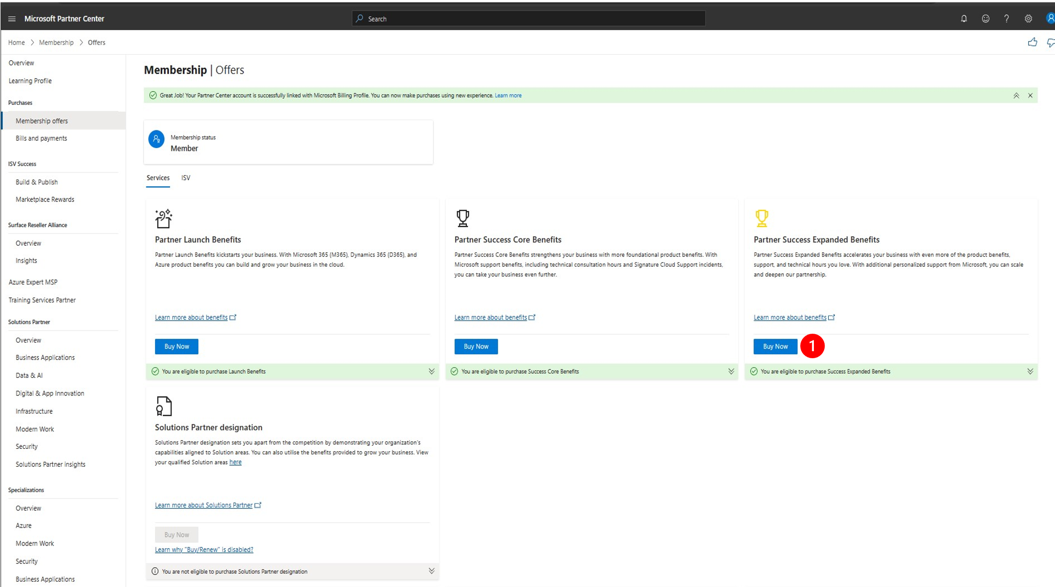
Task: Click disabled Buy Now for Solutions Partner designation
Action: [x=177, y=535]
